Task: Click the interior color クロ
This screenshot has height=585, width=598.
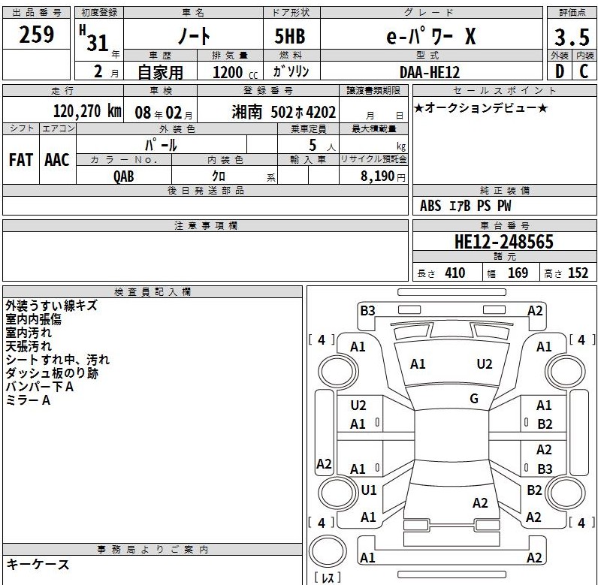Action: click(219, 176)
